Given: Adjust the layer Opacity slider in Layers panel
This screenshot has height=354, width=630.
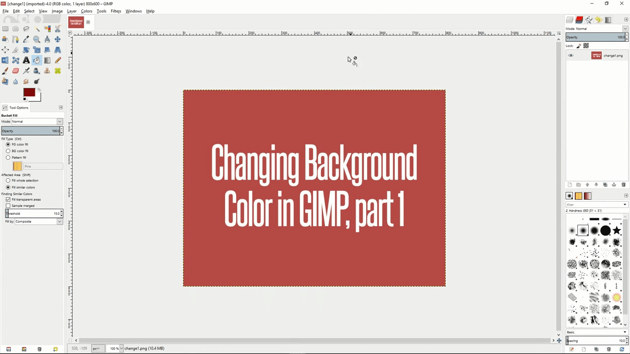Looking at the screenshot, I should pos(595,37).
